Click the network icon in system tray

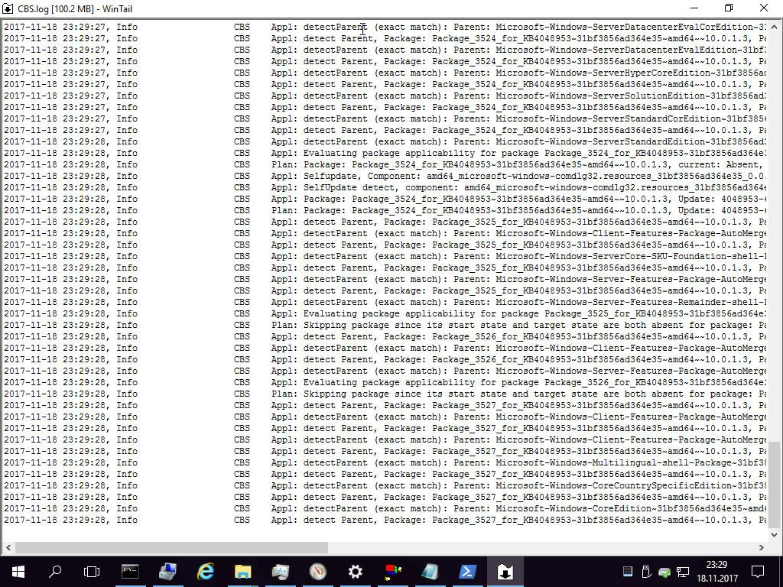click(684, 571)
